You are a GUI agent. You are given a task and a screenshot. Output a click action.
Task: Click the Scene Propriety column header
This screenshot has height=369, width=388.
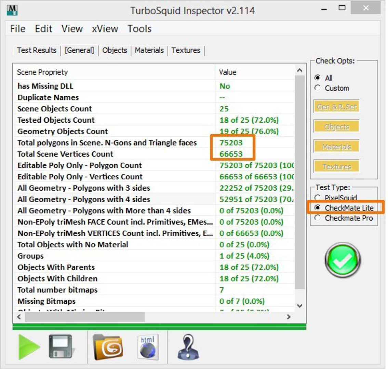point(114,72)
